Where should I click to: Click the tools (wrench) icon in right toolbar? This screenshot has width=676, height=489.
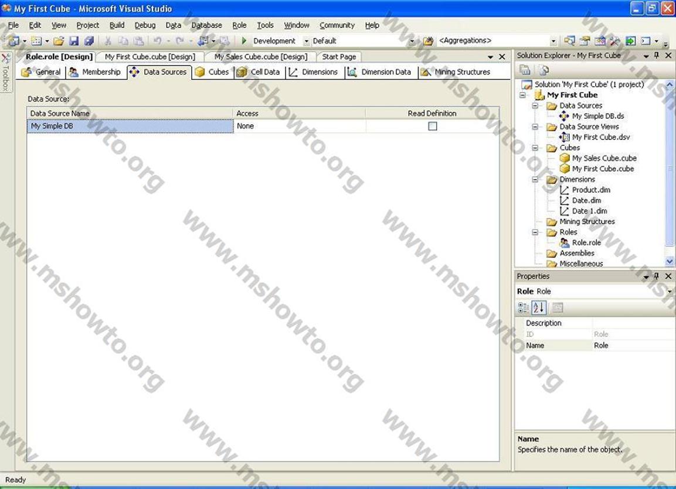coord(615,41)
